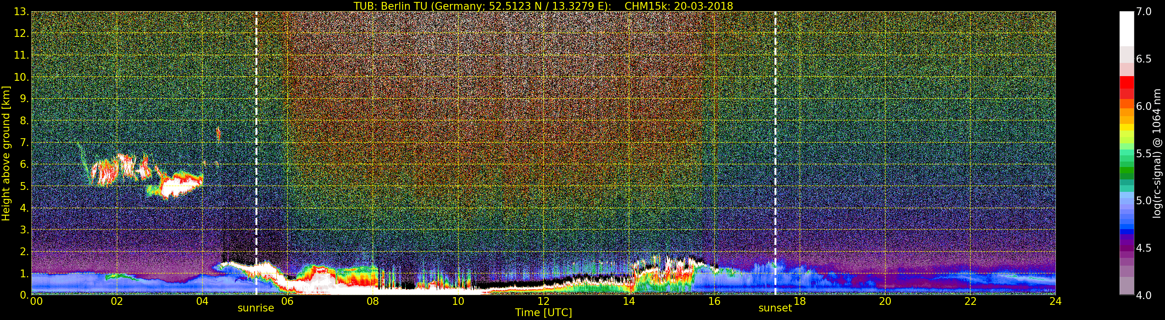Screen dimensions: 1165x320
Task: Click the 'Time [UTC]' axis label
Action: tap(543, 313)
